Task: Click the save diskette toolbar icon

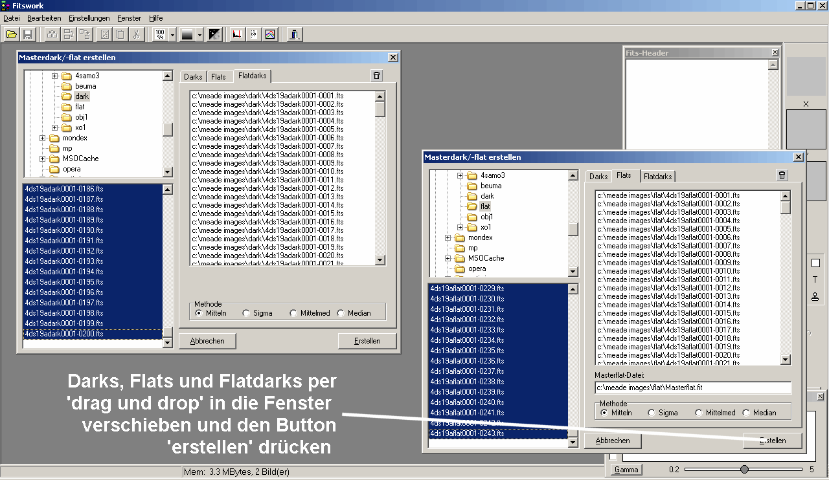Action: pyautogui.click(x=28, y=35)
